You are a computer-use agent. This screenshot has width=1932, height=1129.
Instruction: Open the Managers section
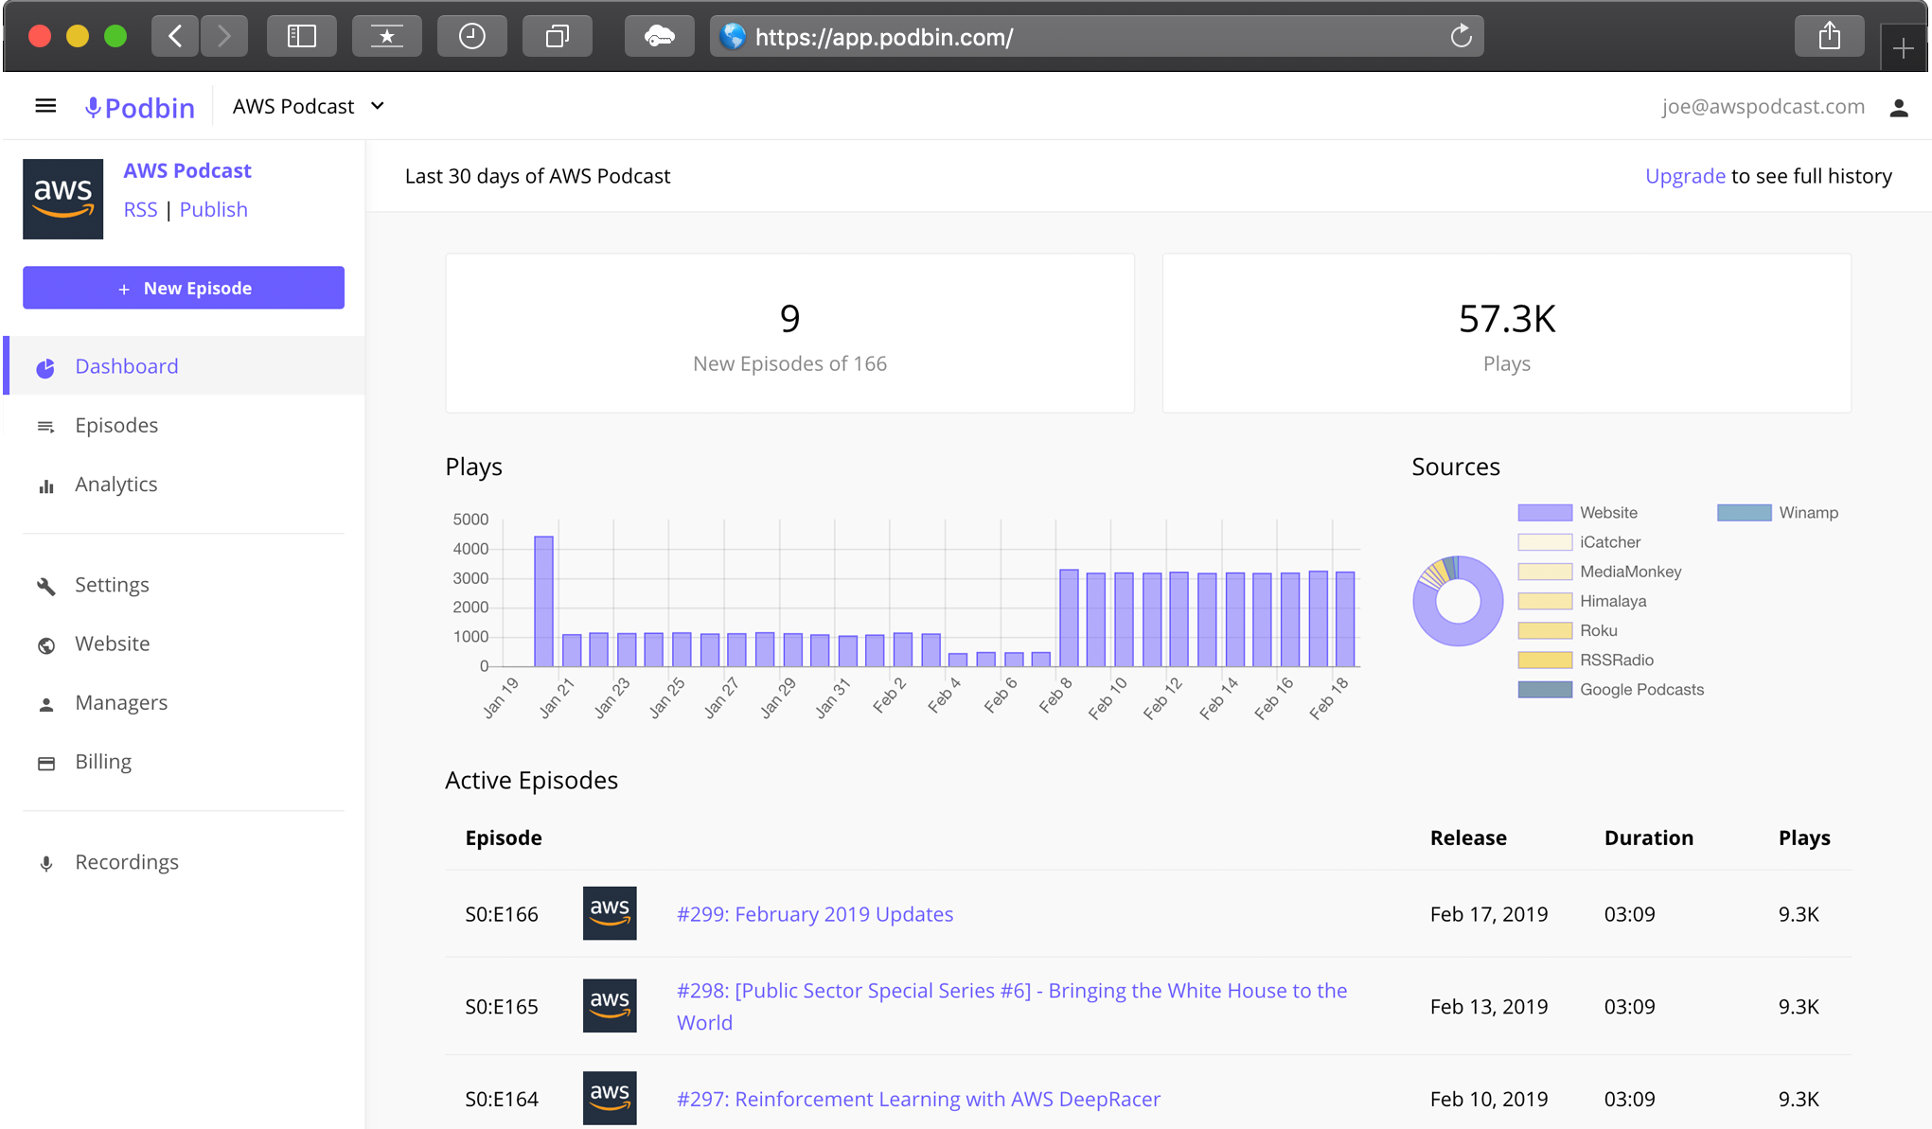point(121,701)
